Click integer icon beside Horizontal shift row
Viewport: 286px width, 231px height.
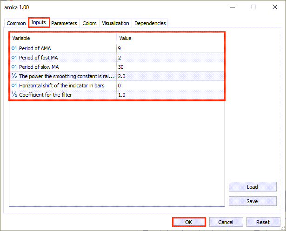click(14, 86)
